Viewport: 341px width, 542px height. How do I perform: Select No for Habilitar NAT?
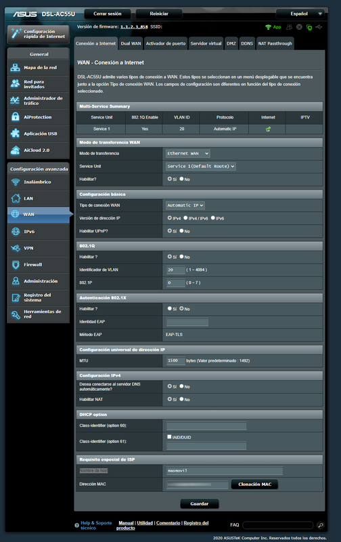(181, 399)
